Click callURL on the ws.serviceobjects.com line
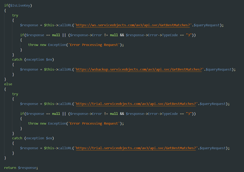This screenshot has width=244, height=172. click(65, 25)
